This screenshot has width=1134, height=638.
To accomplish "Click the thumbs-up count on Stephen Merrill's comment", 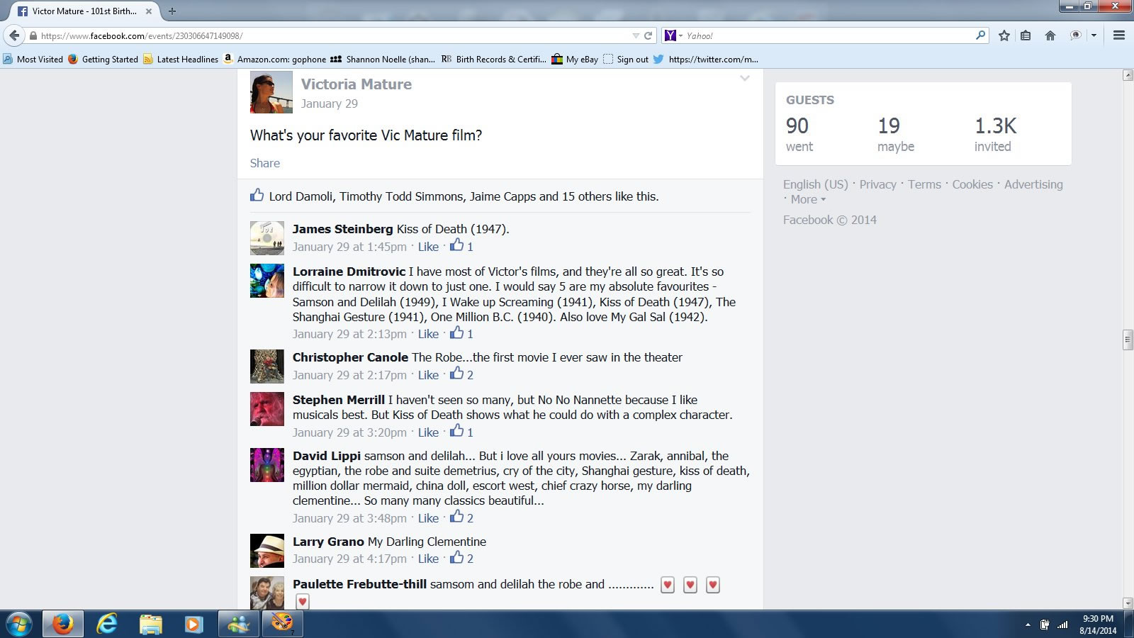I will [470, 432].
